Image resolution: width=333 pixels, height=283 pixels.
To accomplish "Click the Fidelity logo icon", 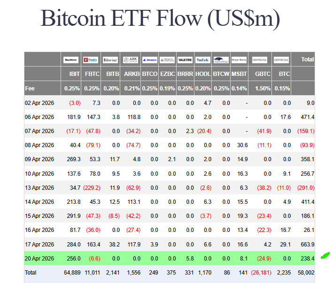I will coord(91,60).
